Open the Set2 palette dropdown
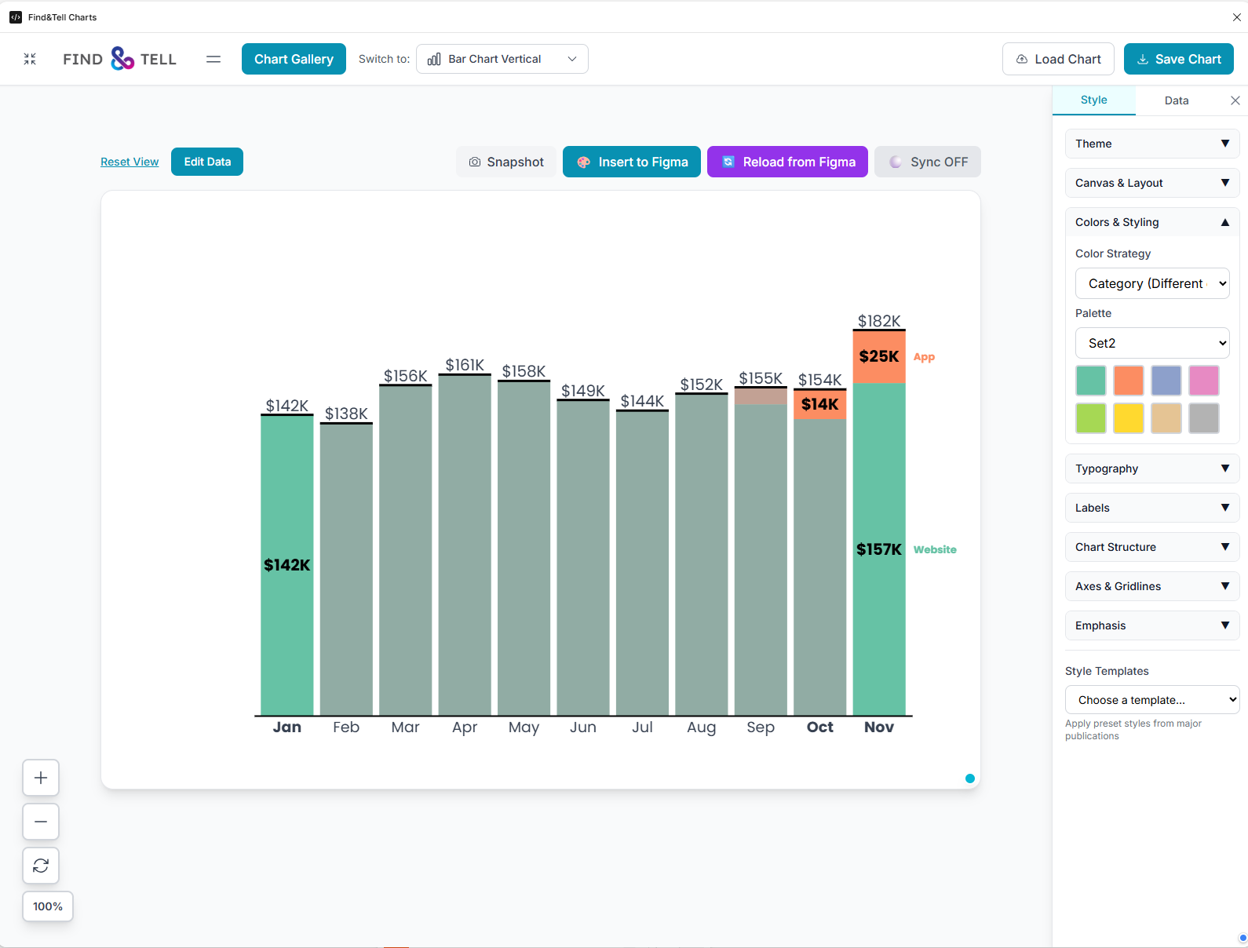The width and height of the screenshot is (1248, 948). point(1151,343)
